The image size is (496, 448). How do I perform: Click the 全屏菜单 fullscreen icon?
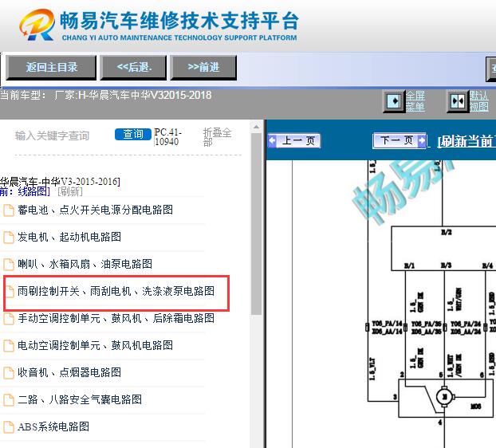click(393, 101)
